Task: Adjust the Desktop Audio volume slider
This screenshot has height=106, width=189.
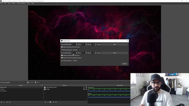Action: (x=109, y=91)
